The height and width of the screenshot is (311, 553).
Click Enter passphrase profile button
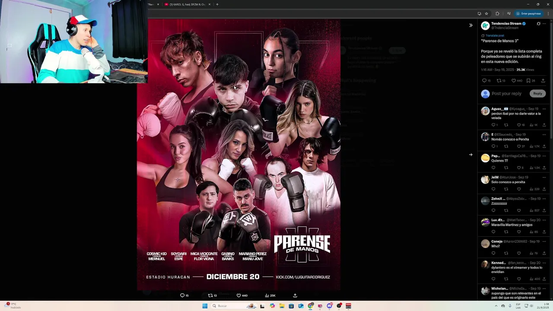point(528,13)
